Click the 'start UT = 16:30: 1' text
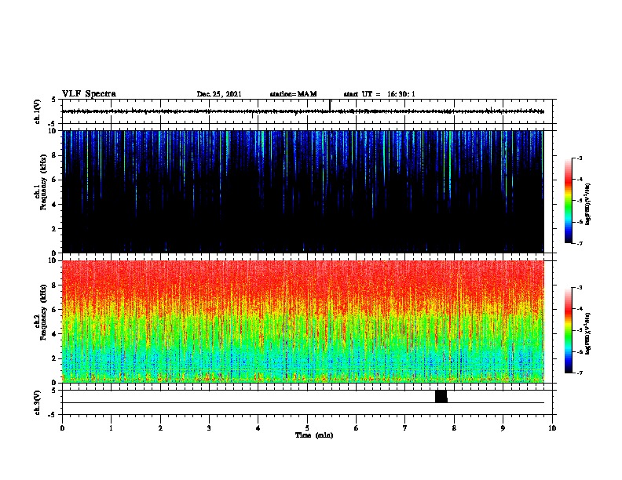The image size is (622, 480). point(379,94)
